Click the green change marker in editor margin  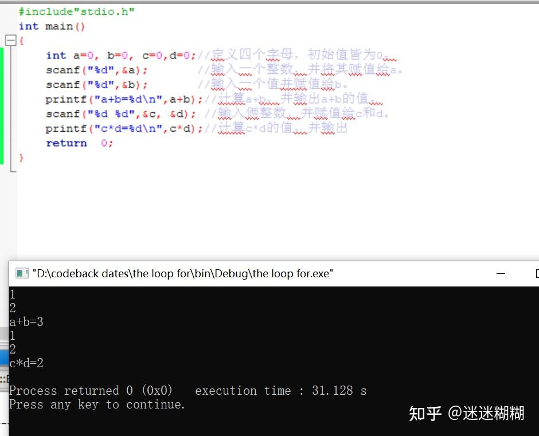click(x=2, y=103)
